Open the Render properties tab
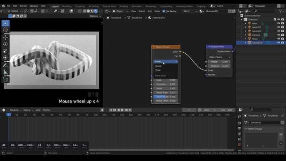 240,123
